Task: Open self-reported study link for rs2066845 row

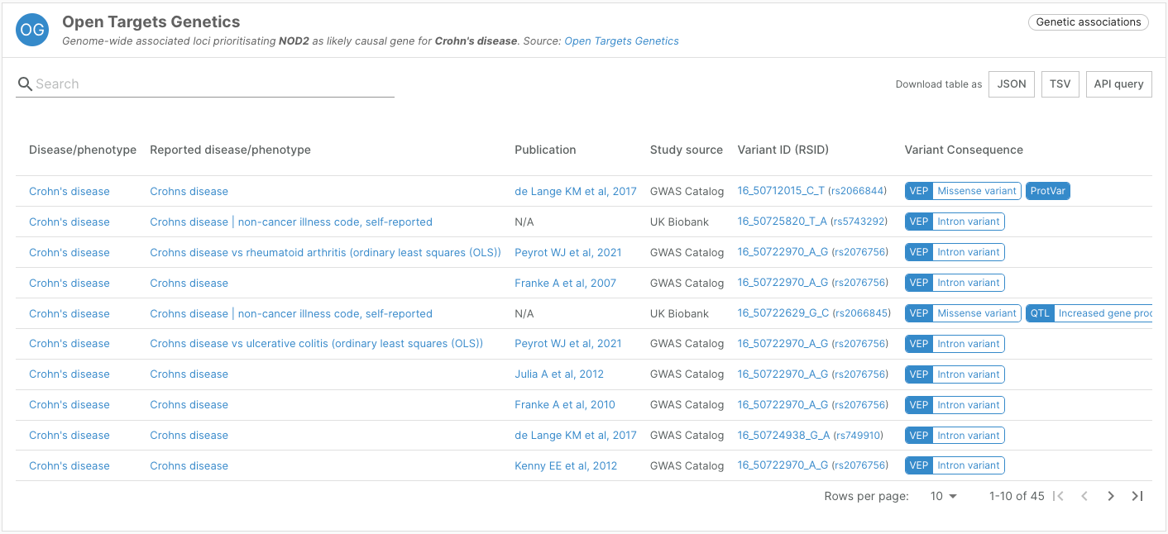Action: tap(291, 313)
